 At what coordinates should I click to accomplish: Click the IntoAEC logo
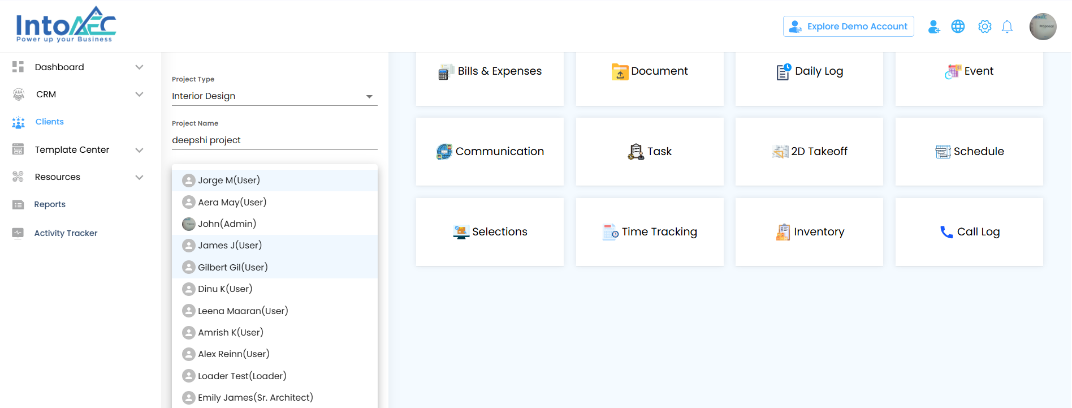(66, 25)
